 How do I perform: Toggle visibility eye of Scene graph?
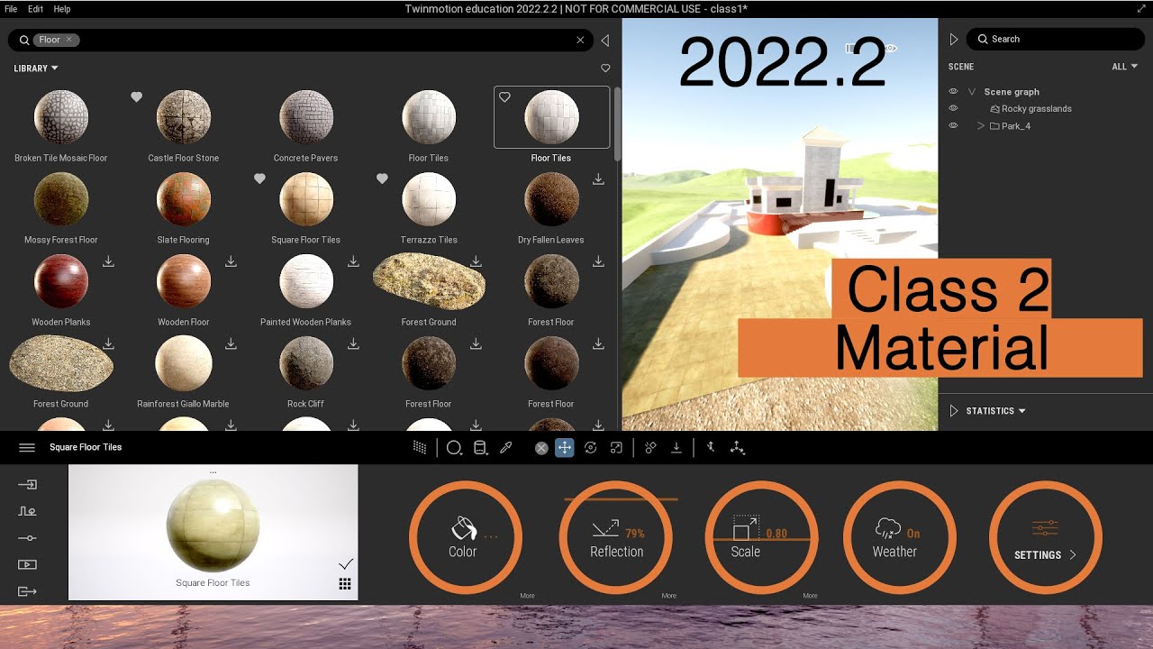(x=953, y=92)
